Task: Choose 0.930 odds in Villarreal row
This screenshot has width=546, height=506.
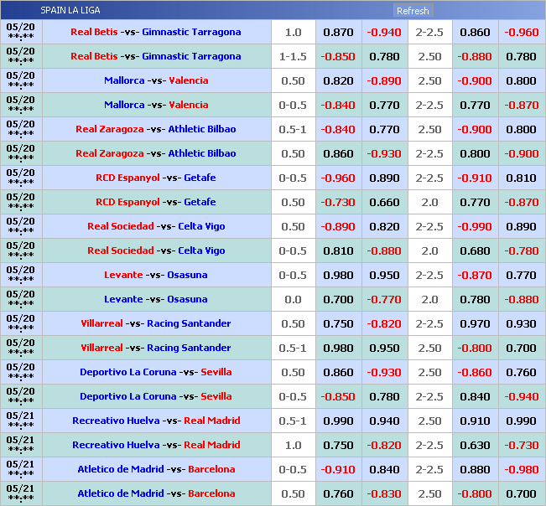Action: (x=521, y=324)
